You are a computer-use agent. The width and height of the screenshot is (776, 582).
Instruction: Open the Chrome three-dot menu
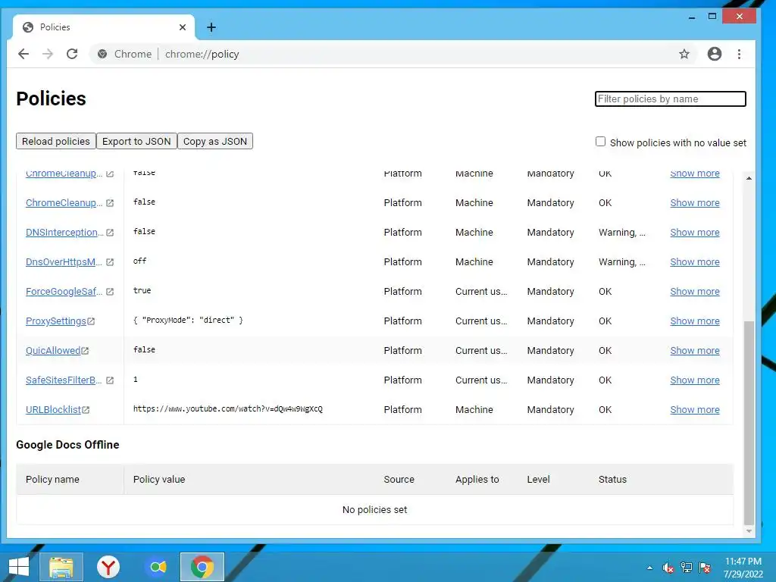click(x=739, y=54)
